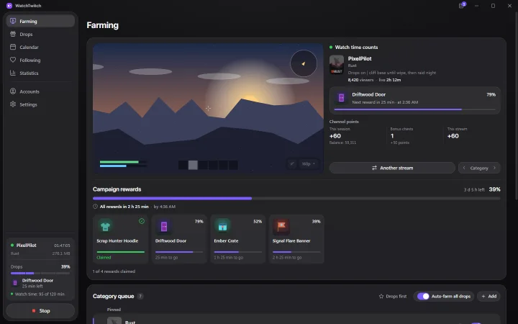Screen dimensions: 518x324
Task: Open the 160p quality dropdown
Action: 308,163
